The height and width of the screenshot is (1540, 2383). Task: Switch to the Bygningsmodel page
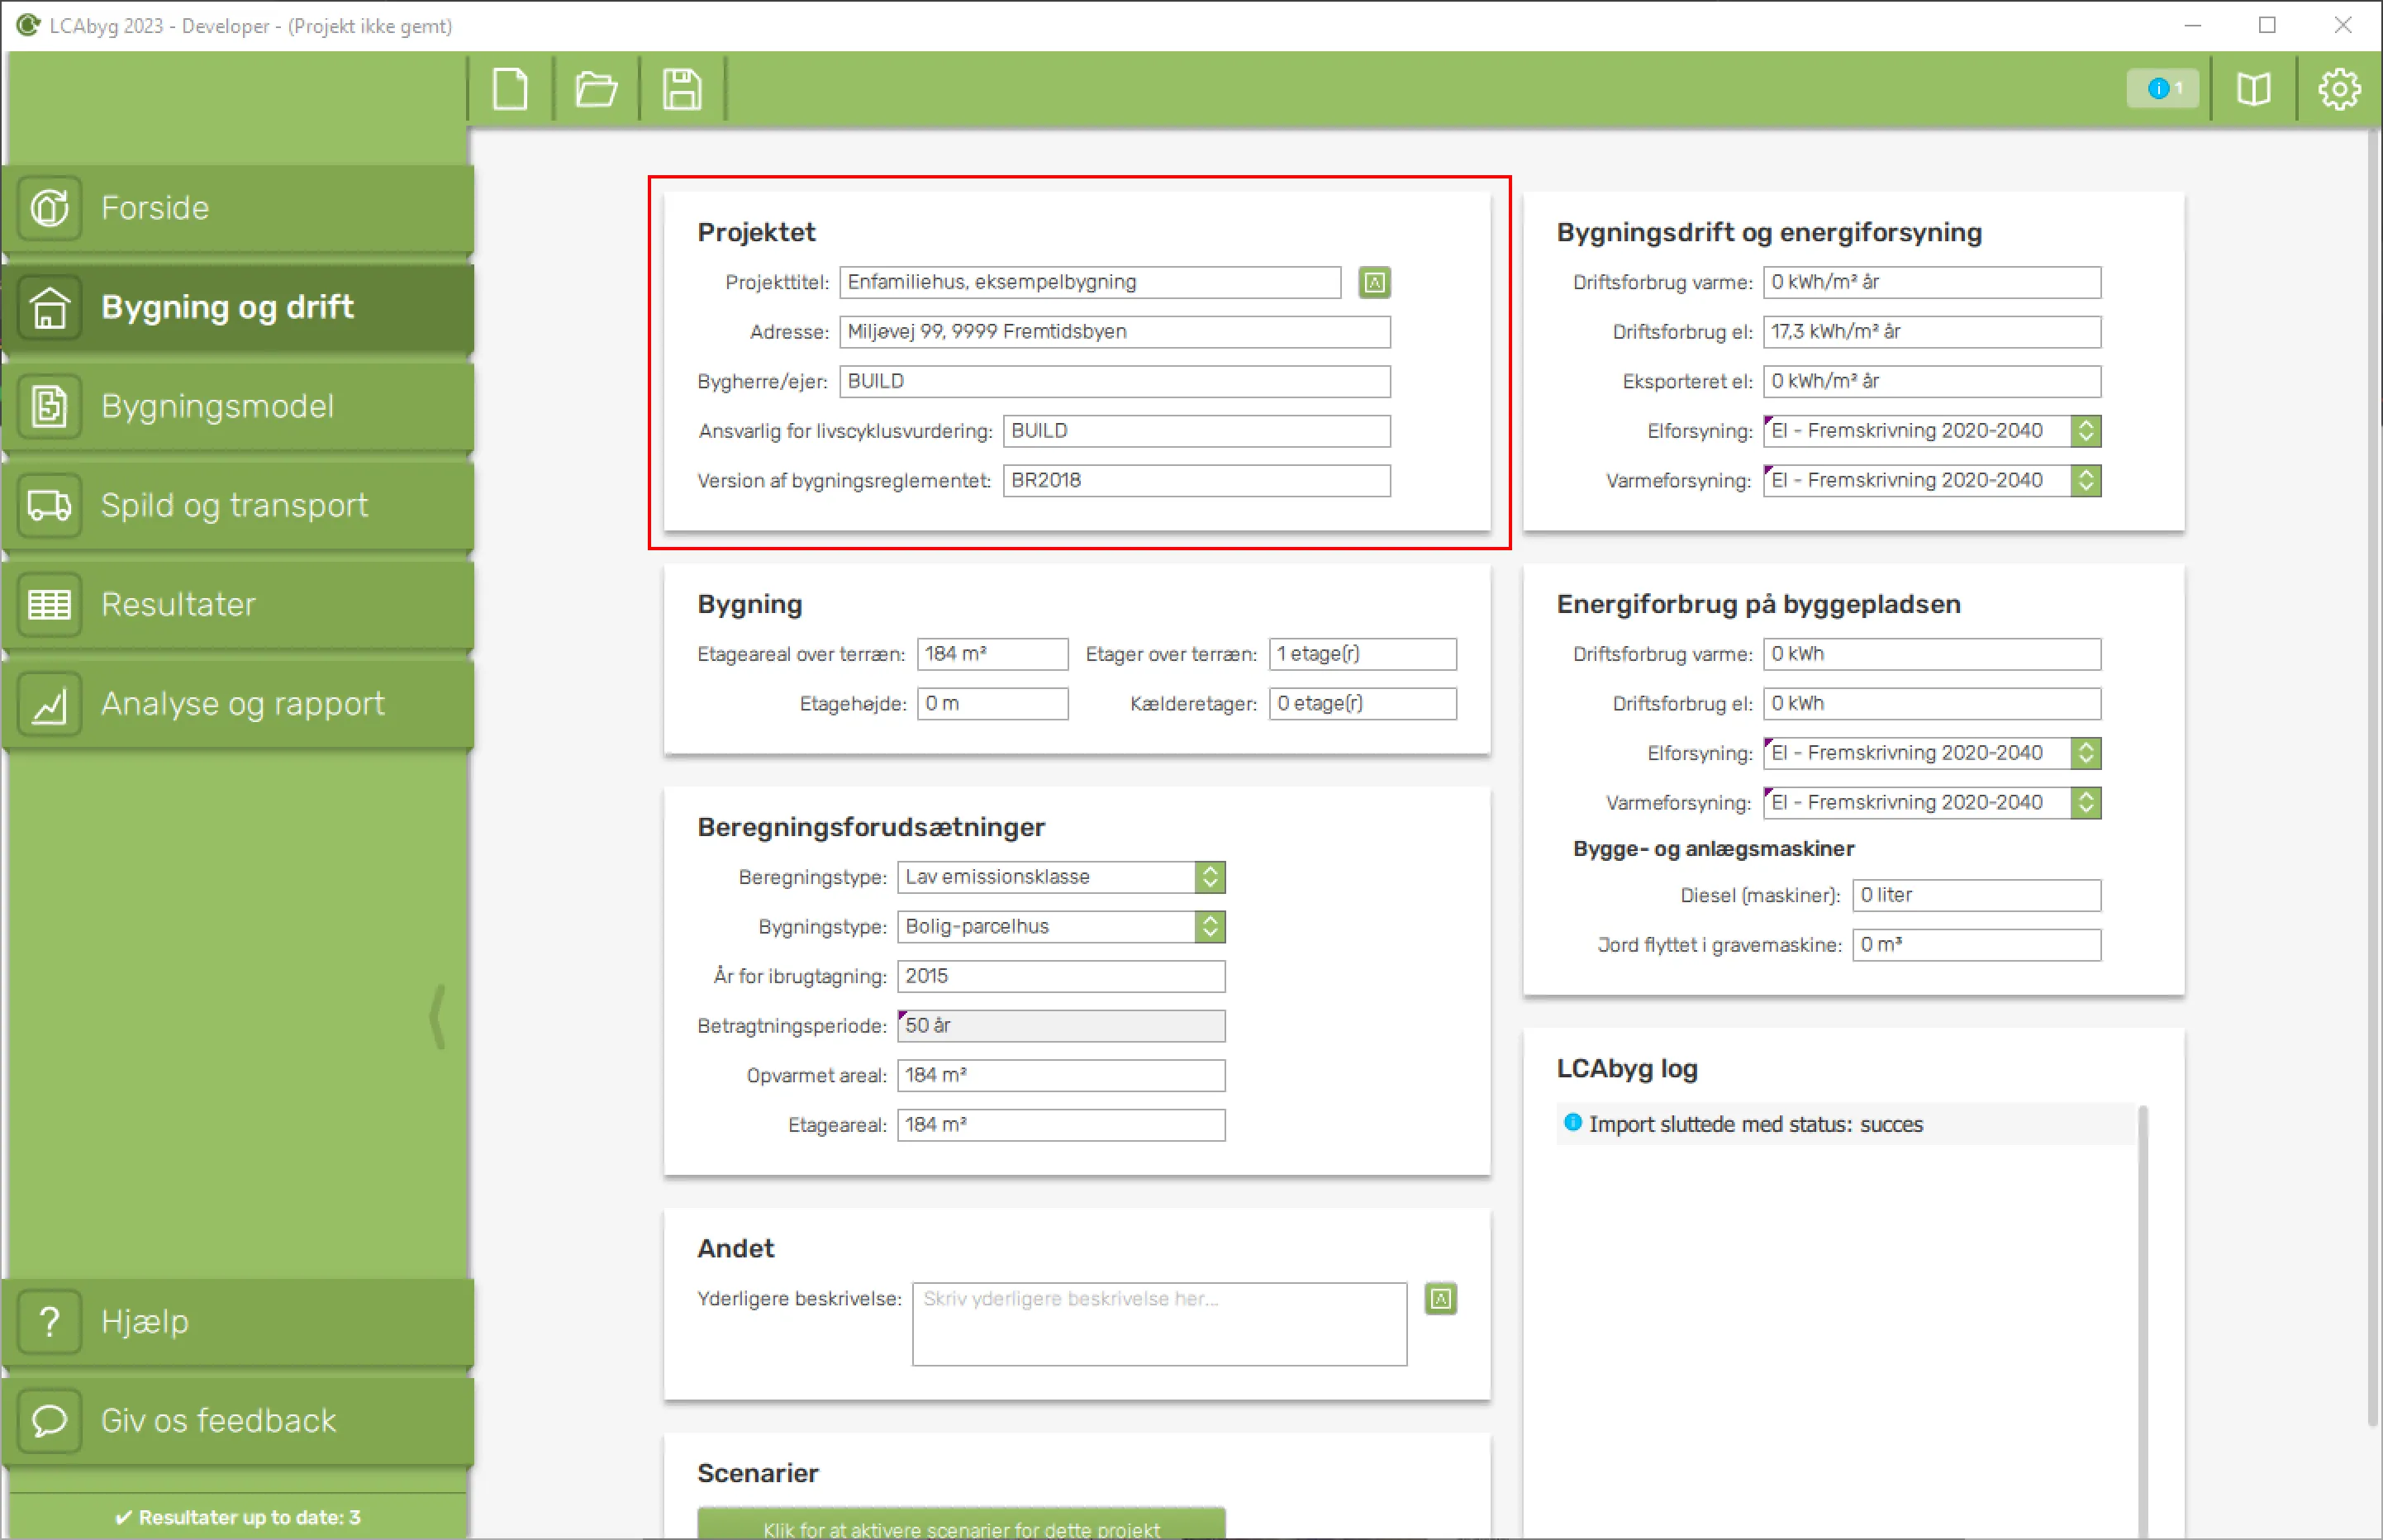point(238,406)
